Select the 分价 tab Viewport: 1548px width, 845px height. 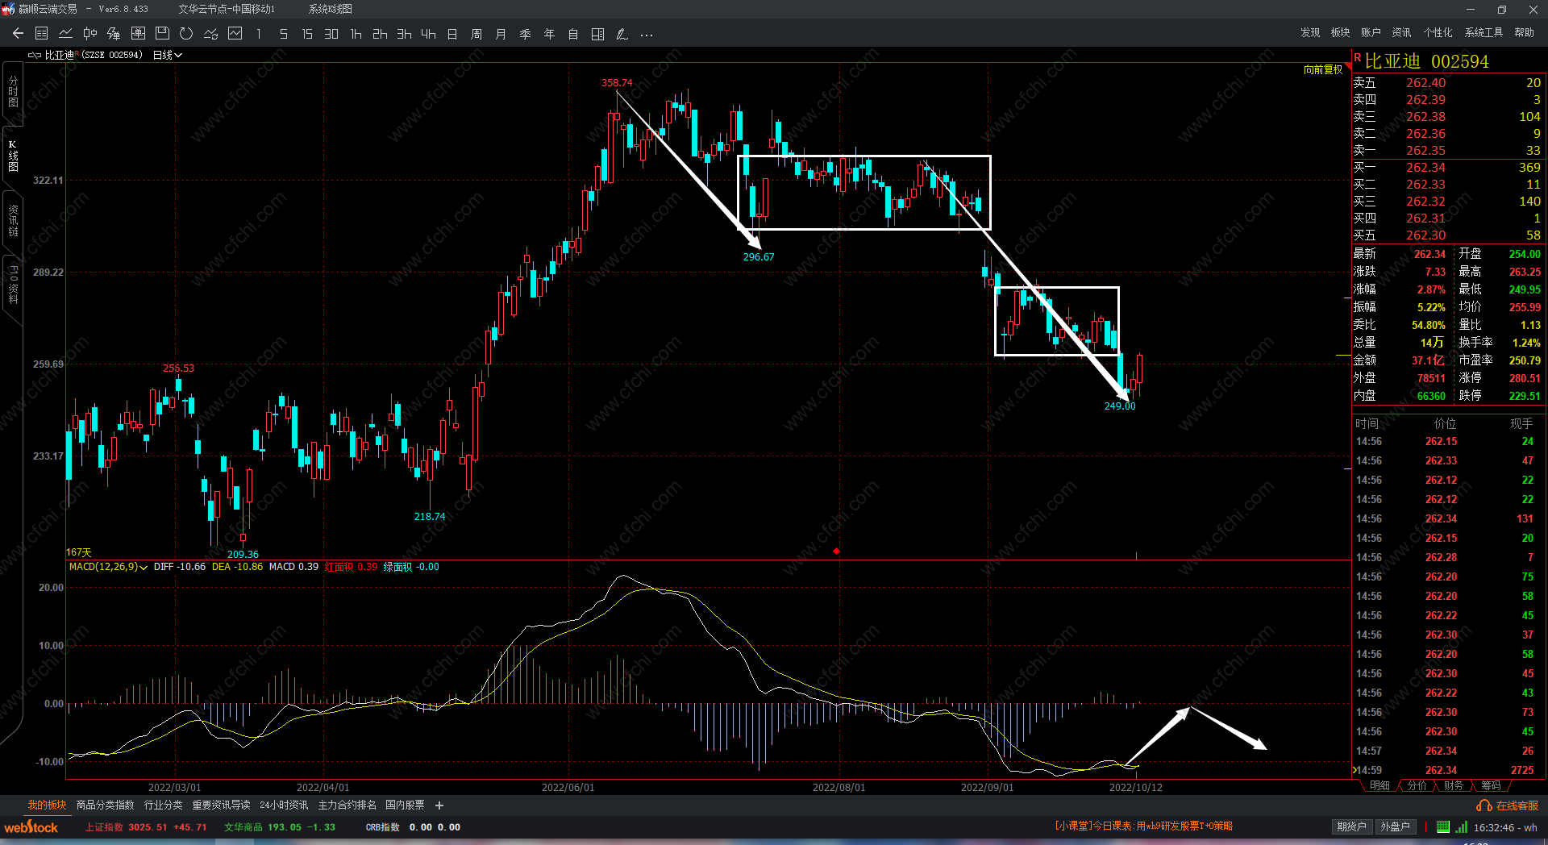tap(1417, 785)
